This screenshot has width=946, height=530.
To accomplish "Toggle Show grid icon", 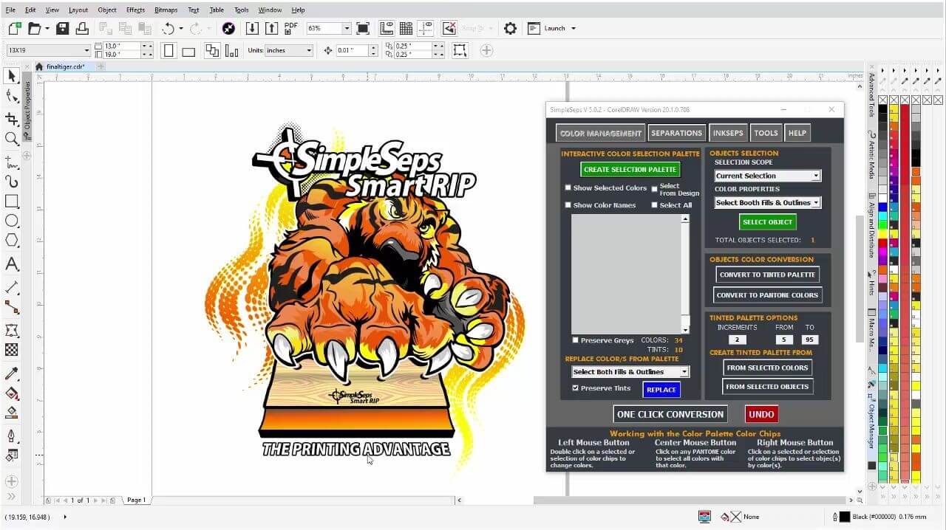I will click(x=406, y=28).
